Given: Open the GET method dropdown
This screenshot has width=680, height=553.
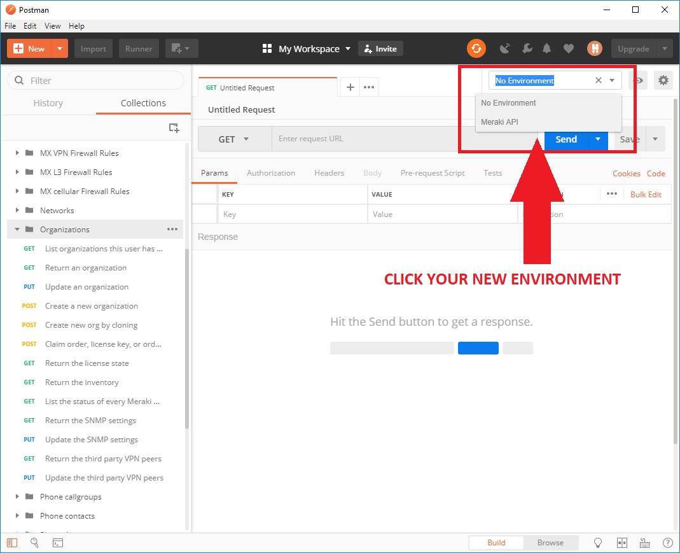Looking at the screenshot, I should (x=234, y=139).
